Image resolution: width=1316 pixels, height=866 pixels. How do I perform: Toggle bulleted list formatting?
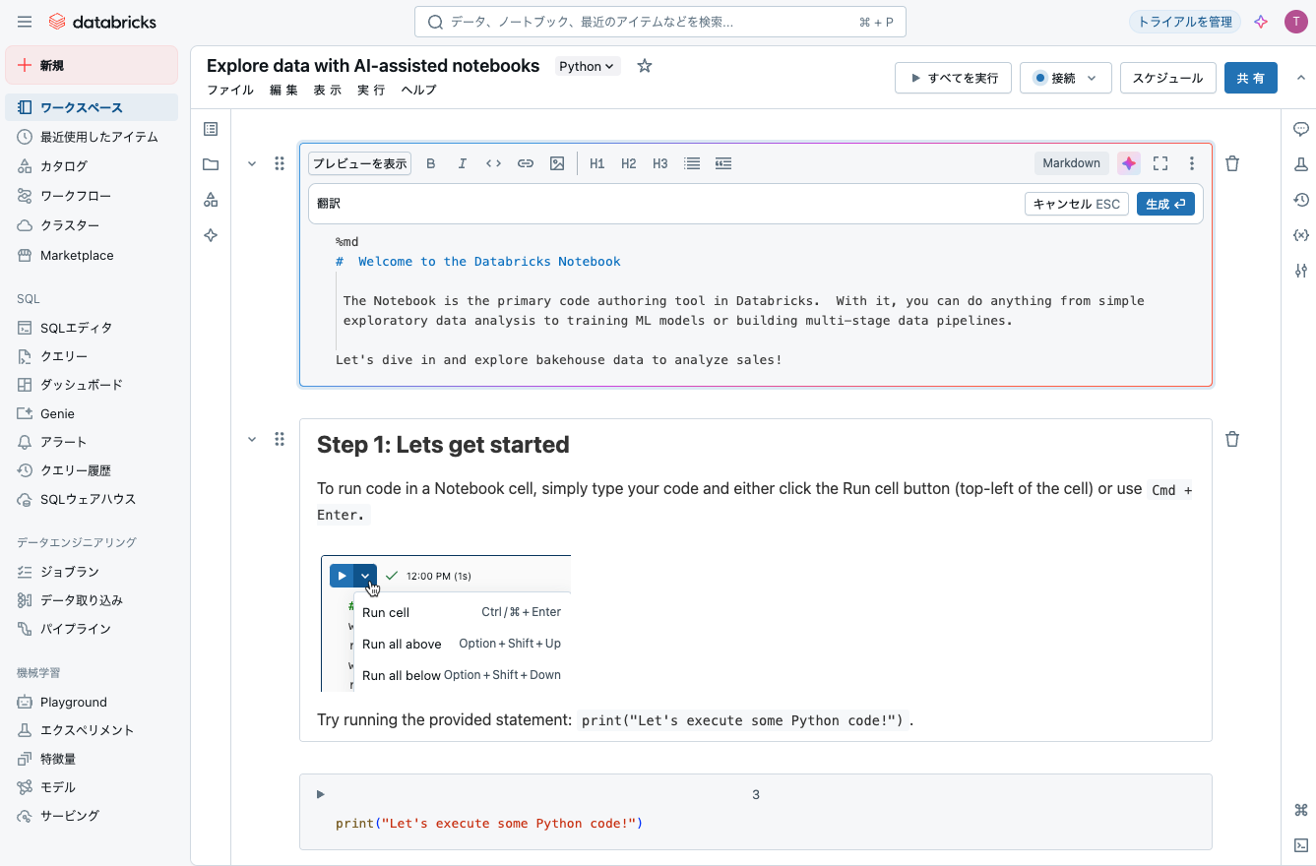692,163
